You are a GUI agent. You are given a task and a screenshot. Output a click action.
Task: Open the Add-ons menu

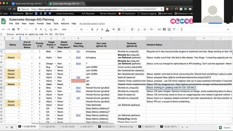coord(65,23)
